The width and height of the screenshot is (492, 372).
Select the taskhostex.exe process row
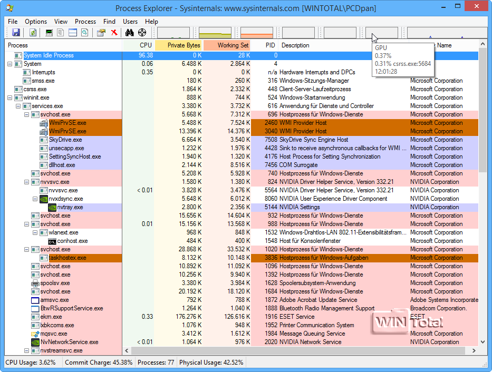click(67, 258)
